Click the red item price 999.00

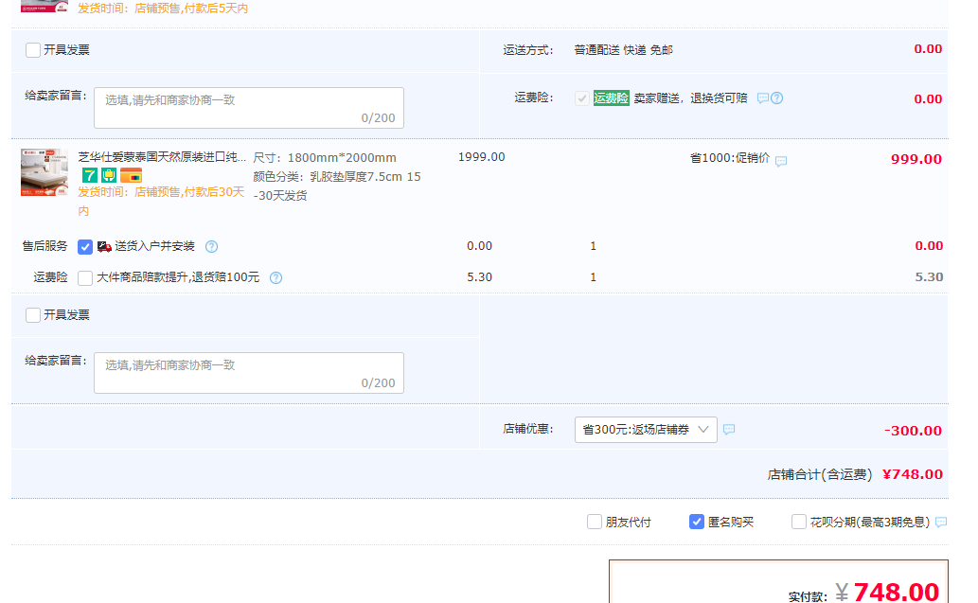pos(916,159)
